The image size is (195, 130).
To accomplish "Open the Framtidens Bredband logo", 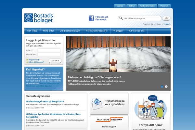I will tap(109, 120).
